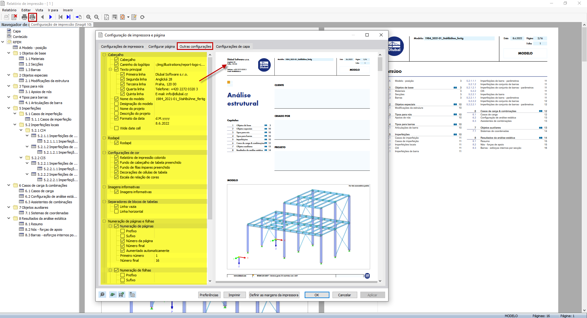Toggle the 'Escala de relação de cores' option
587x318 pixels.
pos(117,177)
